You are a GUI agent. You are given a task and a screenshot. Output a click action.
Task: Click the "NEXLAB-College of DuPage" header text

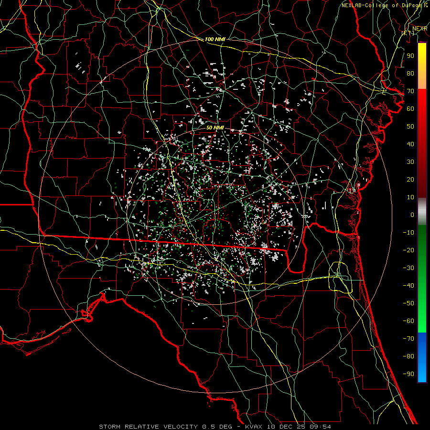[x=381, y=5]
